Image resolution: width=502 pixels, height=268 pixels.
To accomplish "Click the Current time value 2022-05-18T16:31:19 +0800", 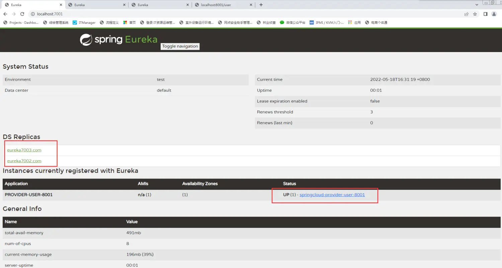I will point(400,79).
